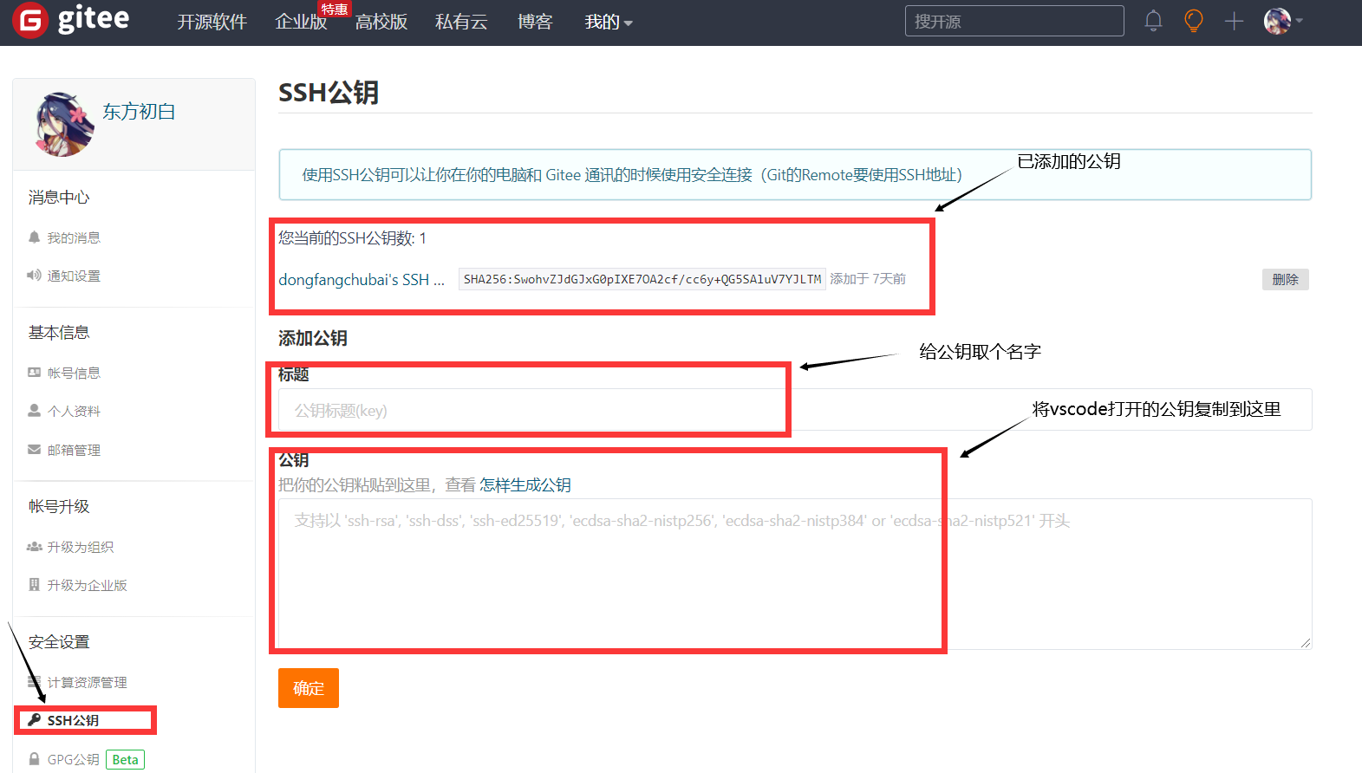Click the textarea resize handle corner
The height and width of the screenshot is (773, 1362).
(1306, 643)
